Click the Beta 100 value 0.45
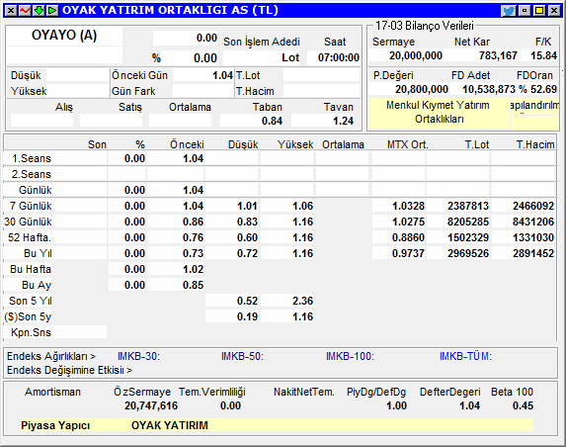Image resolution: width=566 pixels, height=447 pixels. tap(523, 405)
